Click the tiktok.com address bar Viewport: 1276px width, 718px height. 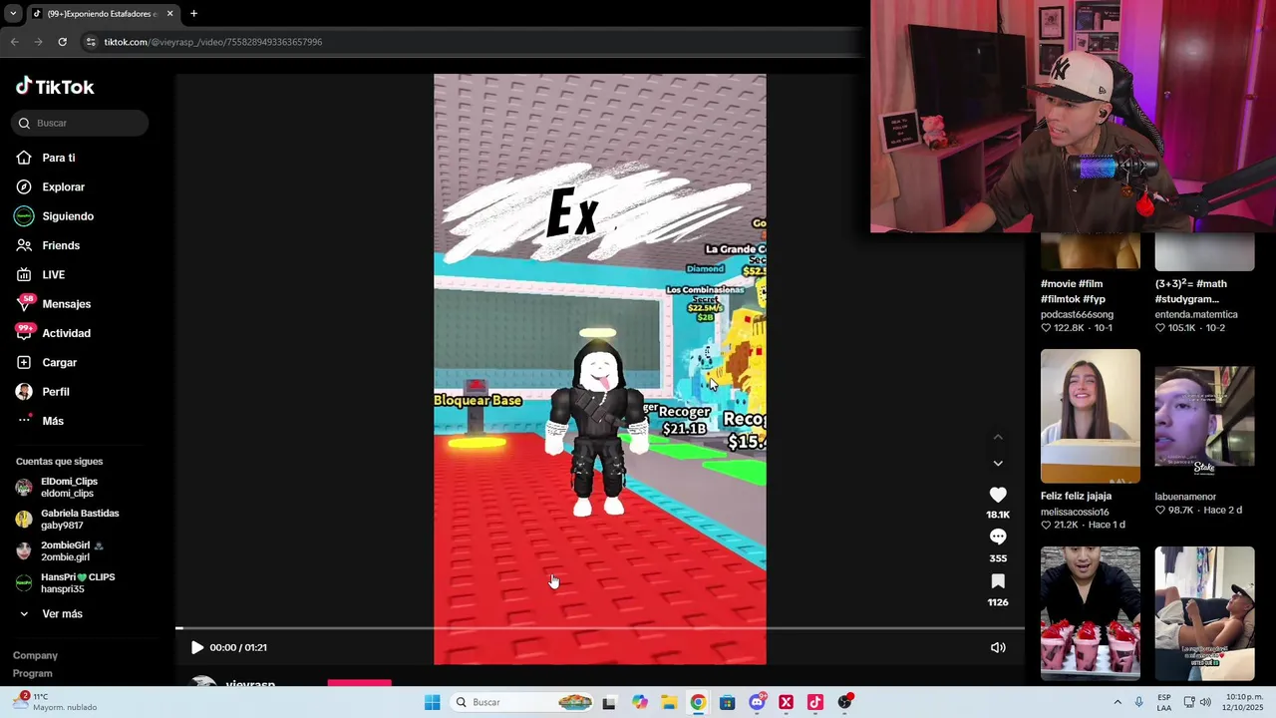pyautogui.click(x=212, y=42)
